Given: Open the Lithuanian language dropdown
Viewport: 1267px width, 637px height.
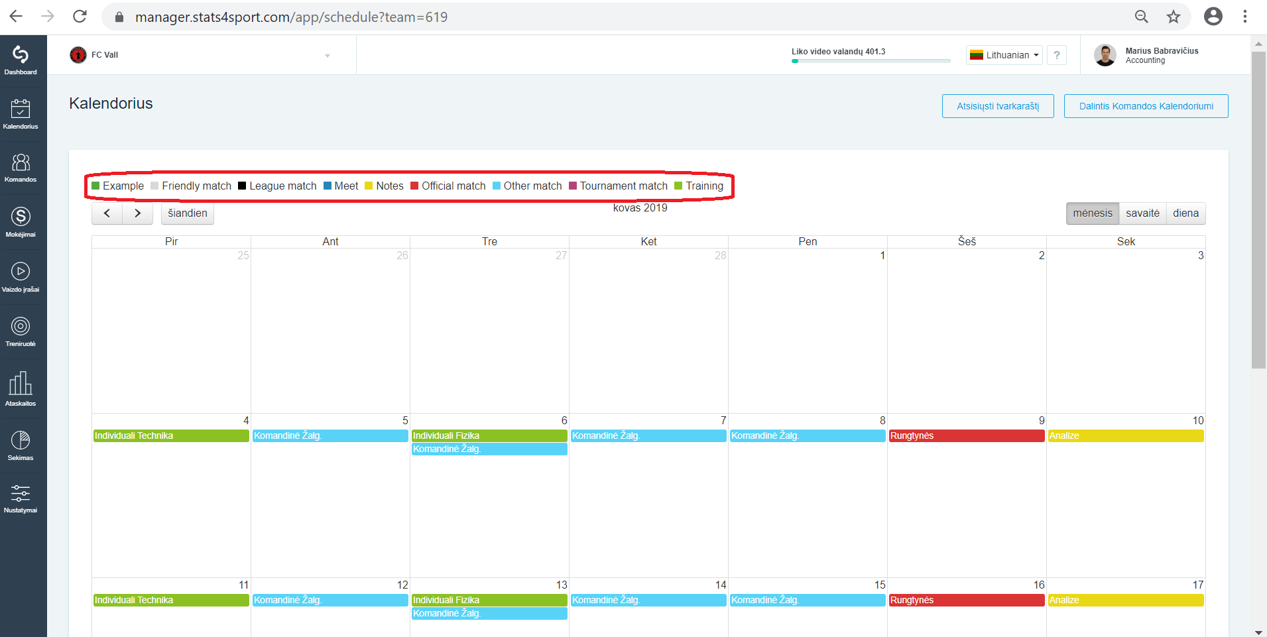Looking at the screenshot, I should coord(1004,55).
